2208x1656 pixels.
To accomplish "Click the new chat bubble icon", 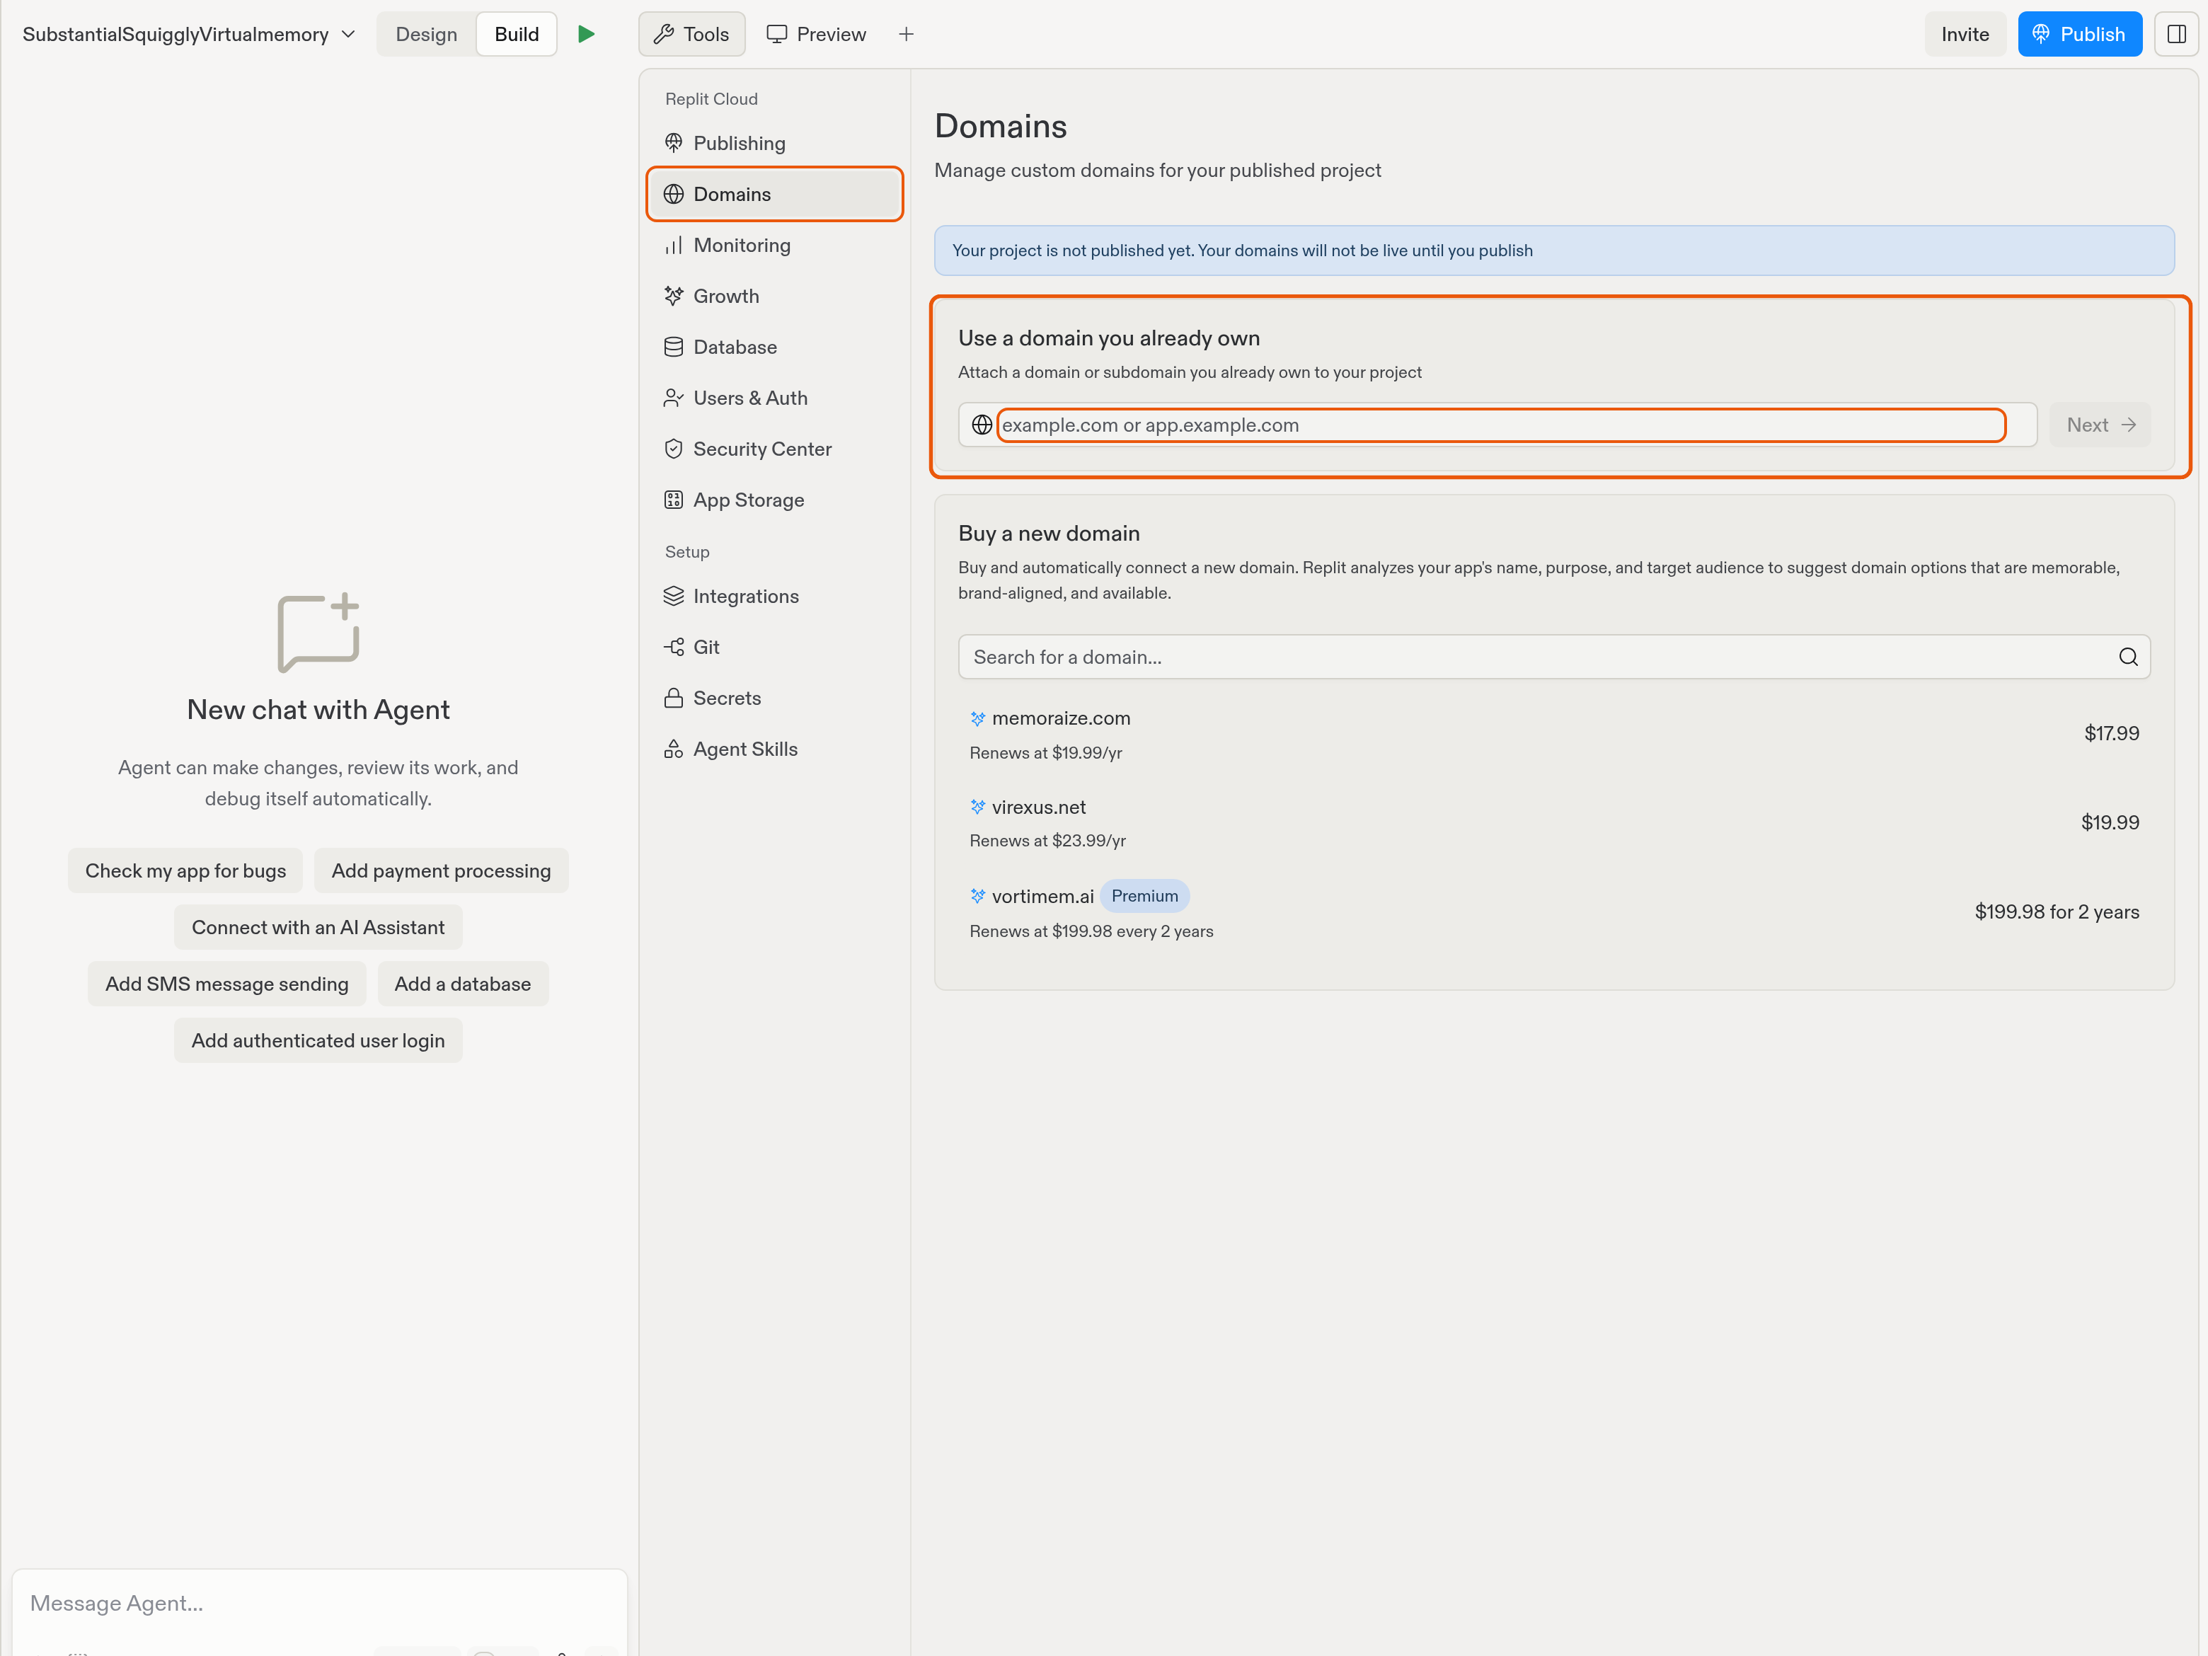I will 318,633.
